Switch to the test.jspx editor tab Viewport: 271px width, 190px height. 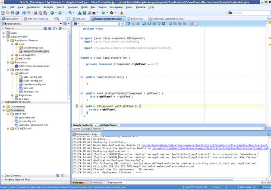81,19
